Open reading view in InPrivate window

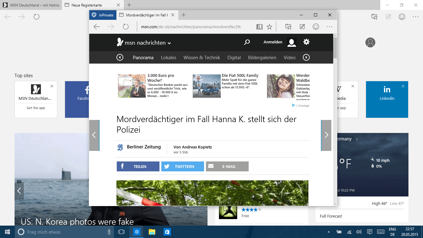(259, 27)
